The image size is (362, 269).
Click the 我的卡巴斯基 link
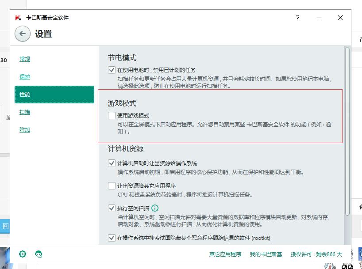point(266,254)
